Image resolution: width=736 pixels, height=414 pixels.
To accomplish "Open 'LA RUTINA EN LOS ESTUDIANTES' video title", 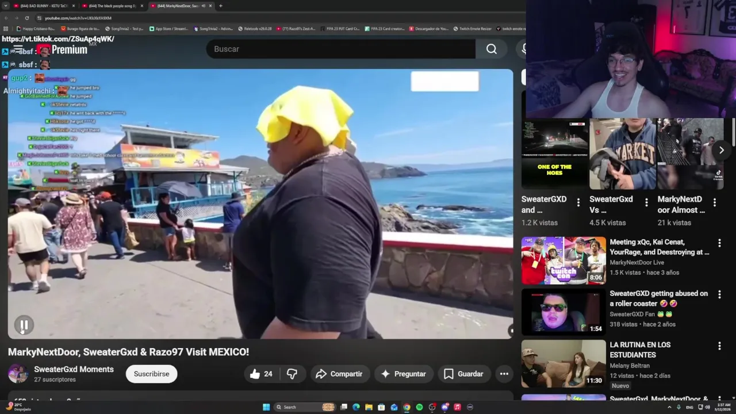I will coord(640,349).
